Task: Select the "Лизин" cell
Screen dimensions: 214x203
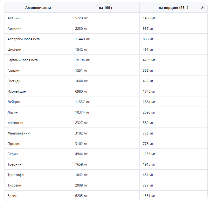Action: tap(13, 112)
